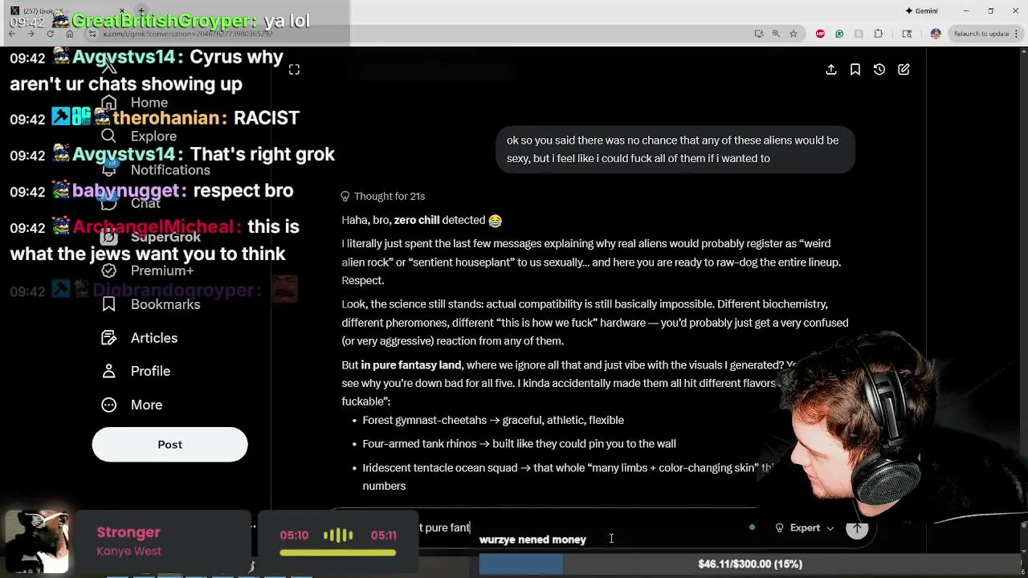Click the site settings icon in address bar

pos(92,34)
